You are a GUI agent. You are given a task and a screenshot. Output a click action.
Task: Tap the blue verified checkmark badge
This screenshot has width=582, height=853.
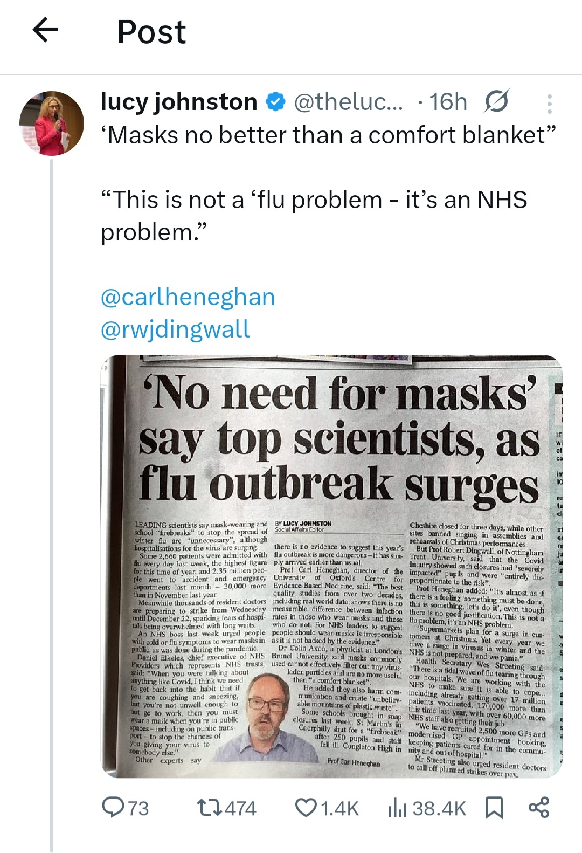276,102
